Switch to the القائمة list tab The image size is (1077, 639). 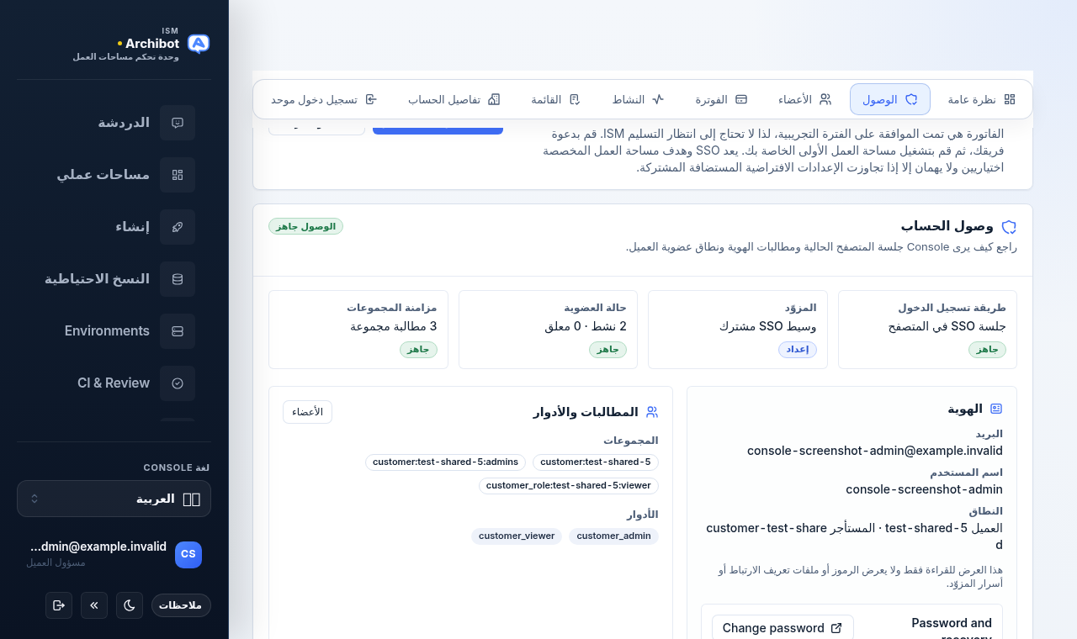555,99
